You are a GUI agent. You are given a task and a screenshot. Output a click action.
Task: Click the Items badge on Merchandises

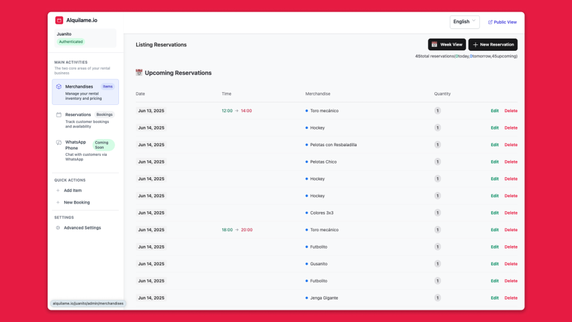click(x=107, y=86)
